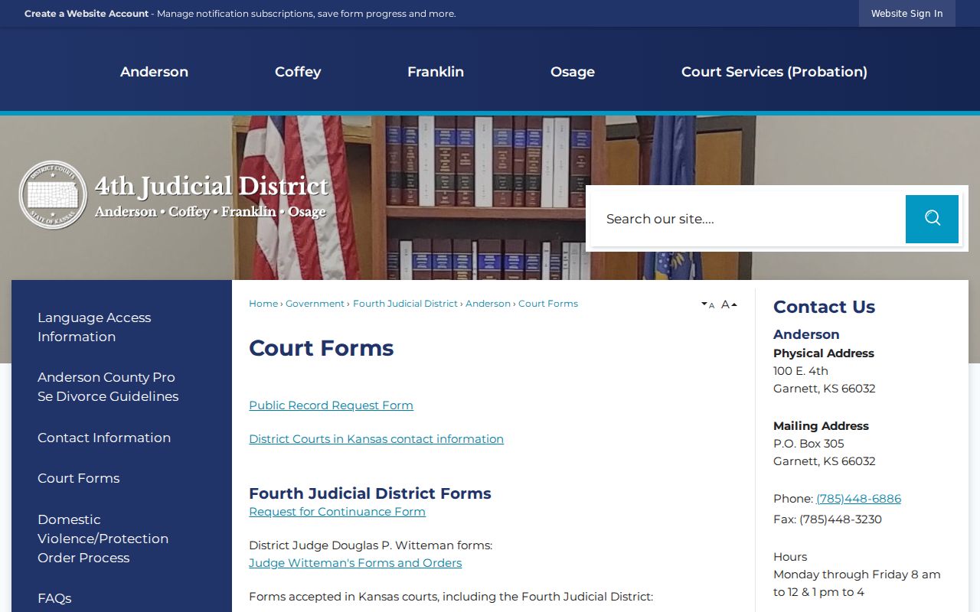Open Domestic Violence/Protection Order Process

click(103, 539)
